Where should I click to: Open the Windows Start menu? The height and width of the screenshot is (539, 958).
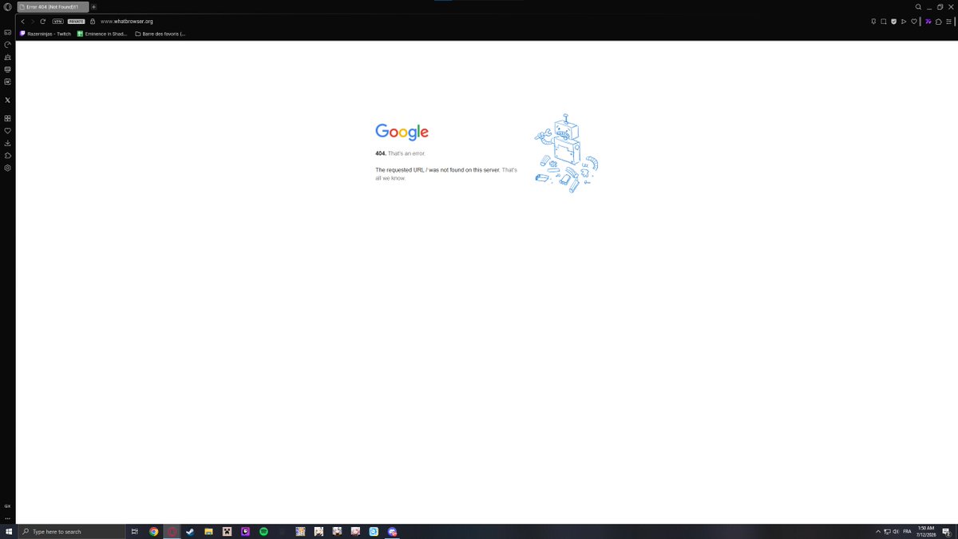click(9, 531)
